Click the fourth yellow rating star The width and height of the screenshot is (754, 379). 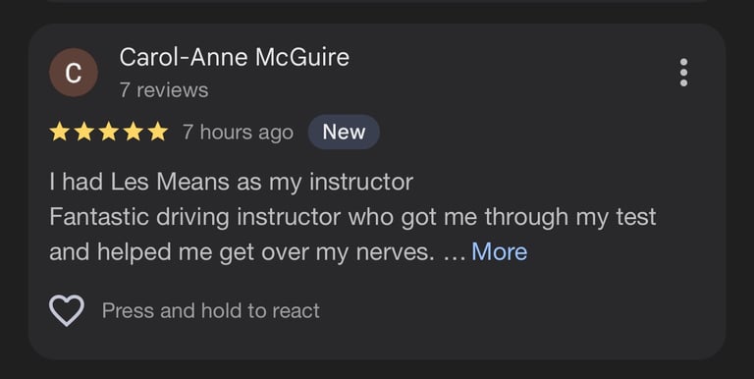point(133,132)
